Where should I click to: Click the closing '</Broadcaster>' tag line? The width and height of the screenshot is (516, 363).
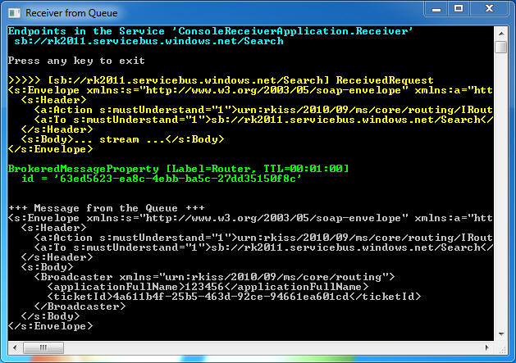pyautogui.click(x=80, y=306)
